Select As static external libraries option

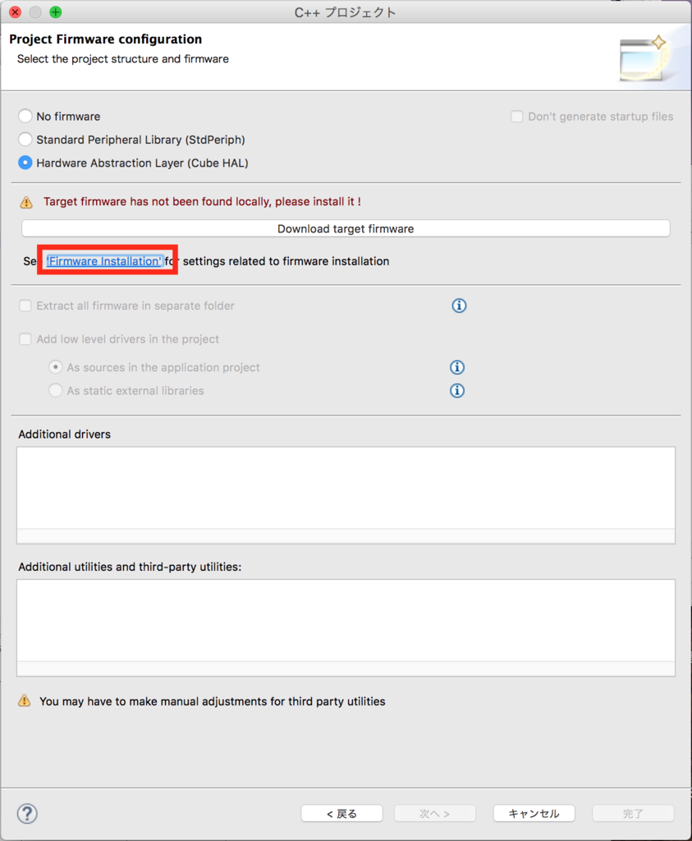tap(55, 390)
